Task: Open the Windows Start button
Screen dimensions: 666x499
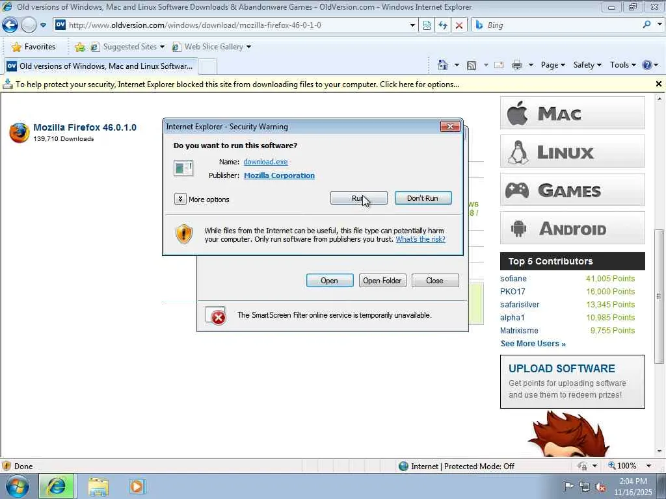Action: pos(17,486)
